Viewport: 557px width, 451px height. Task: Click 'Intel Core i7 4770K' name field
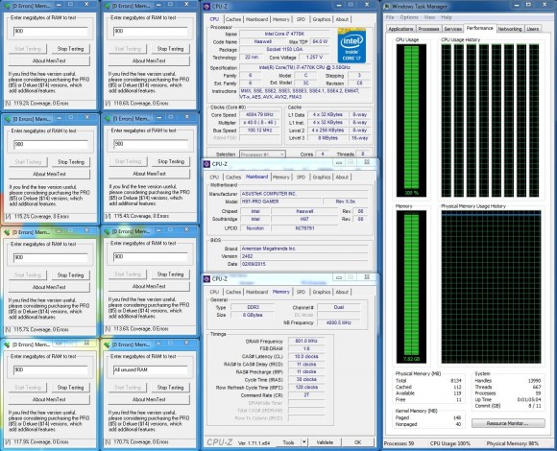[284, 34]
